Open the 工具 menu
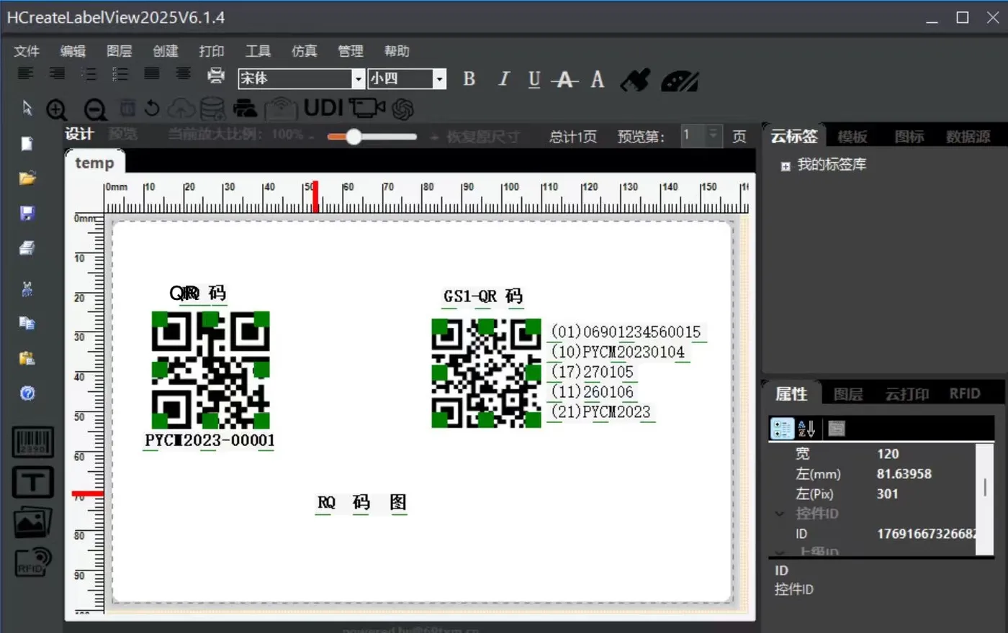Viewport: 1008px width, 633px height. pyautogui.click(x=258, y=51)
